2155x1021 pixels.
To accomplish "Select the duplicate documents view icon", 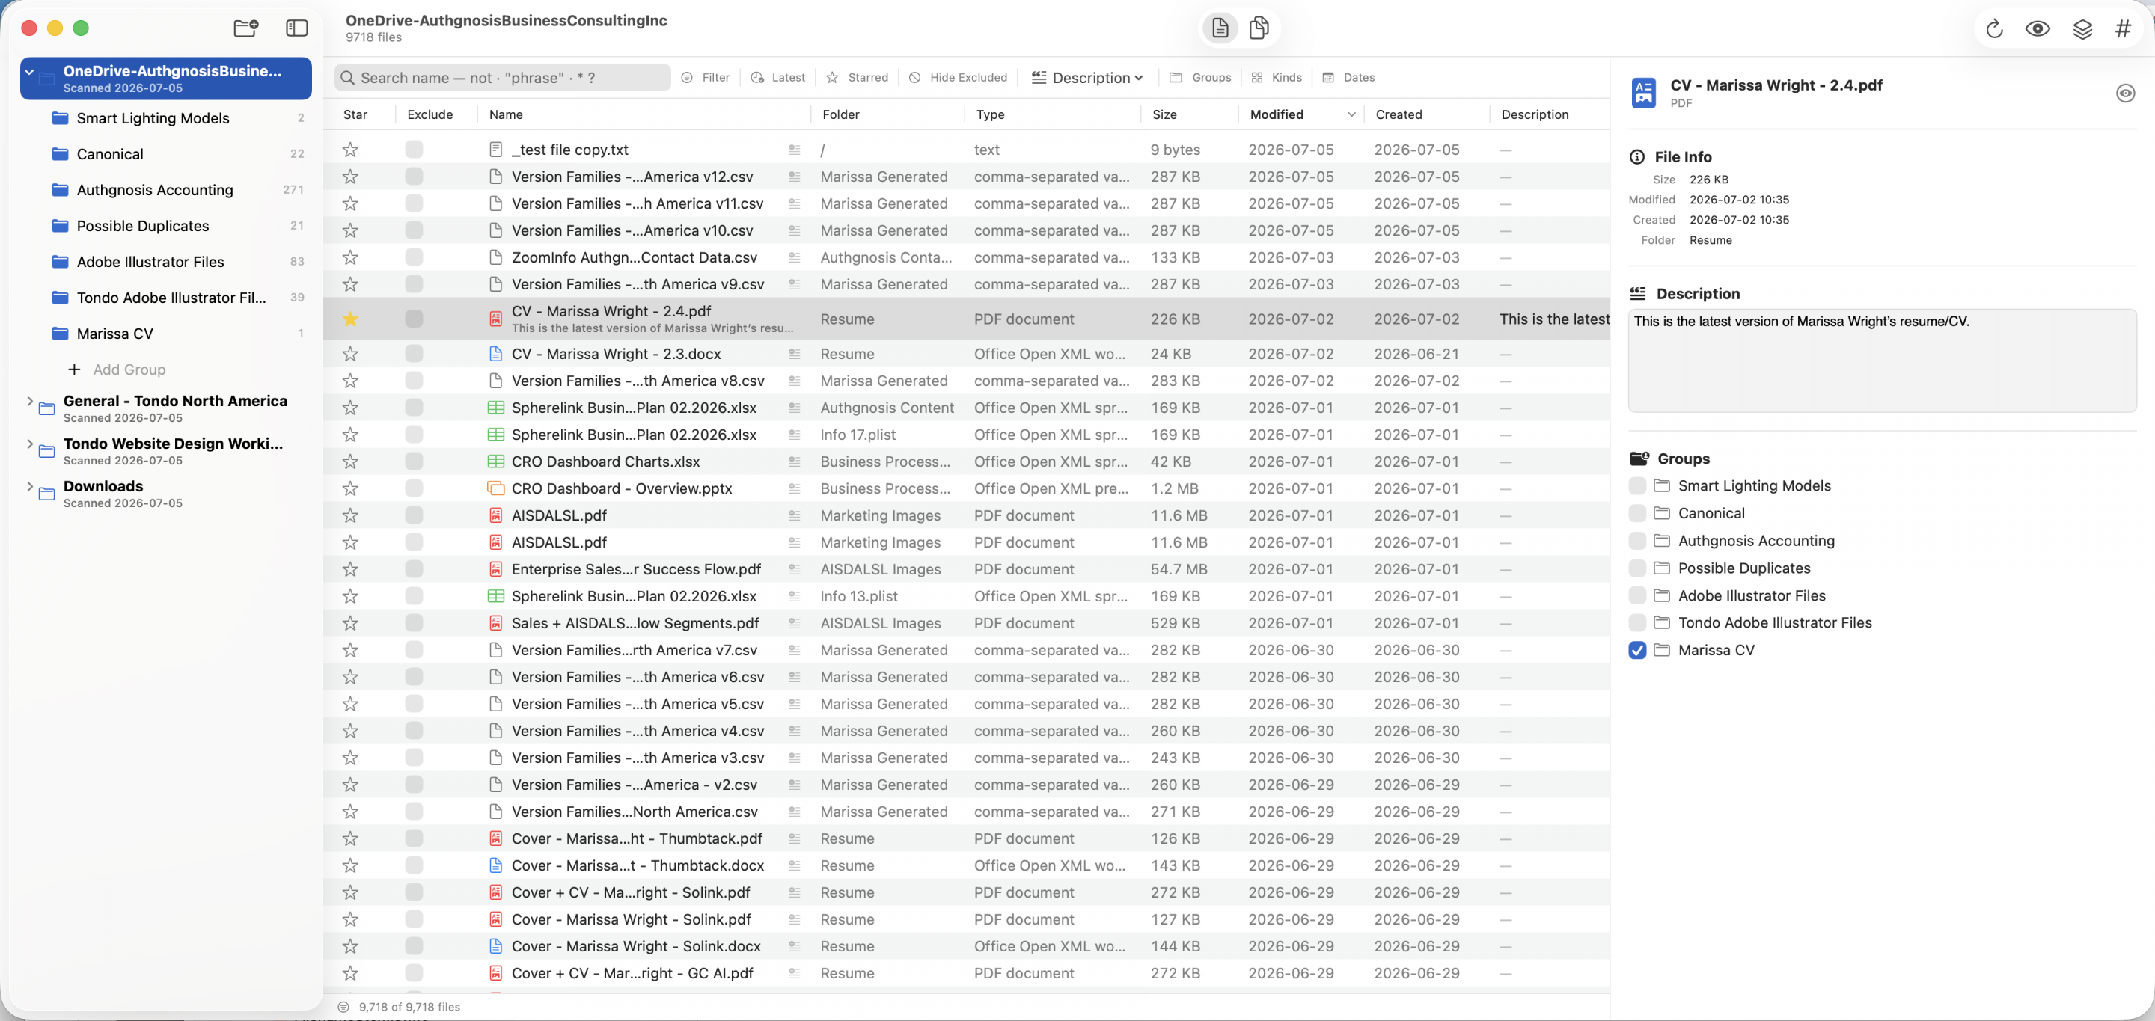I will 1258,28.
